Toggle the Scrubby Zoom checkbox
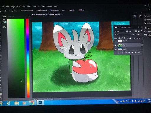Screen dimensions: 151x113 (x=50, y=10)
